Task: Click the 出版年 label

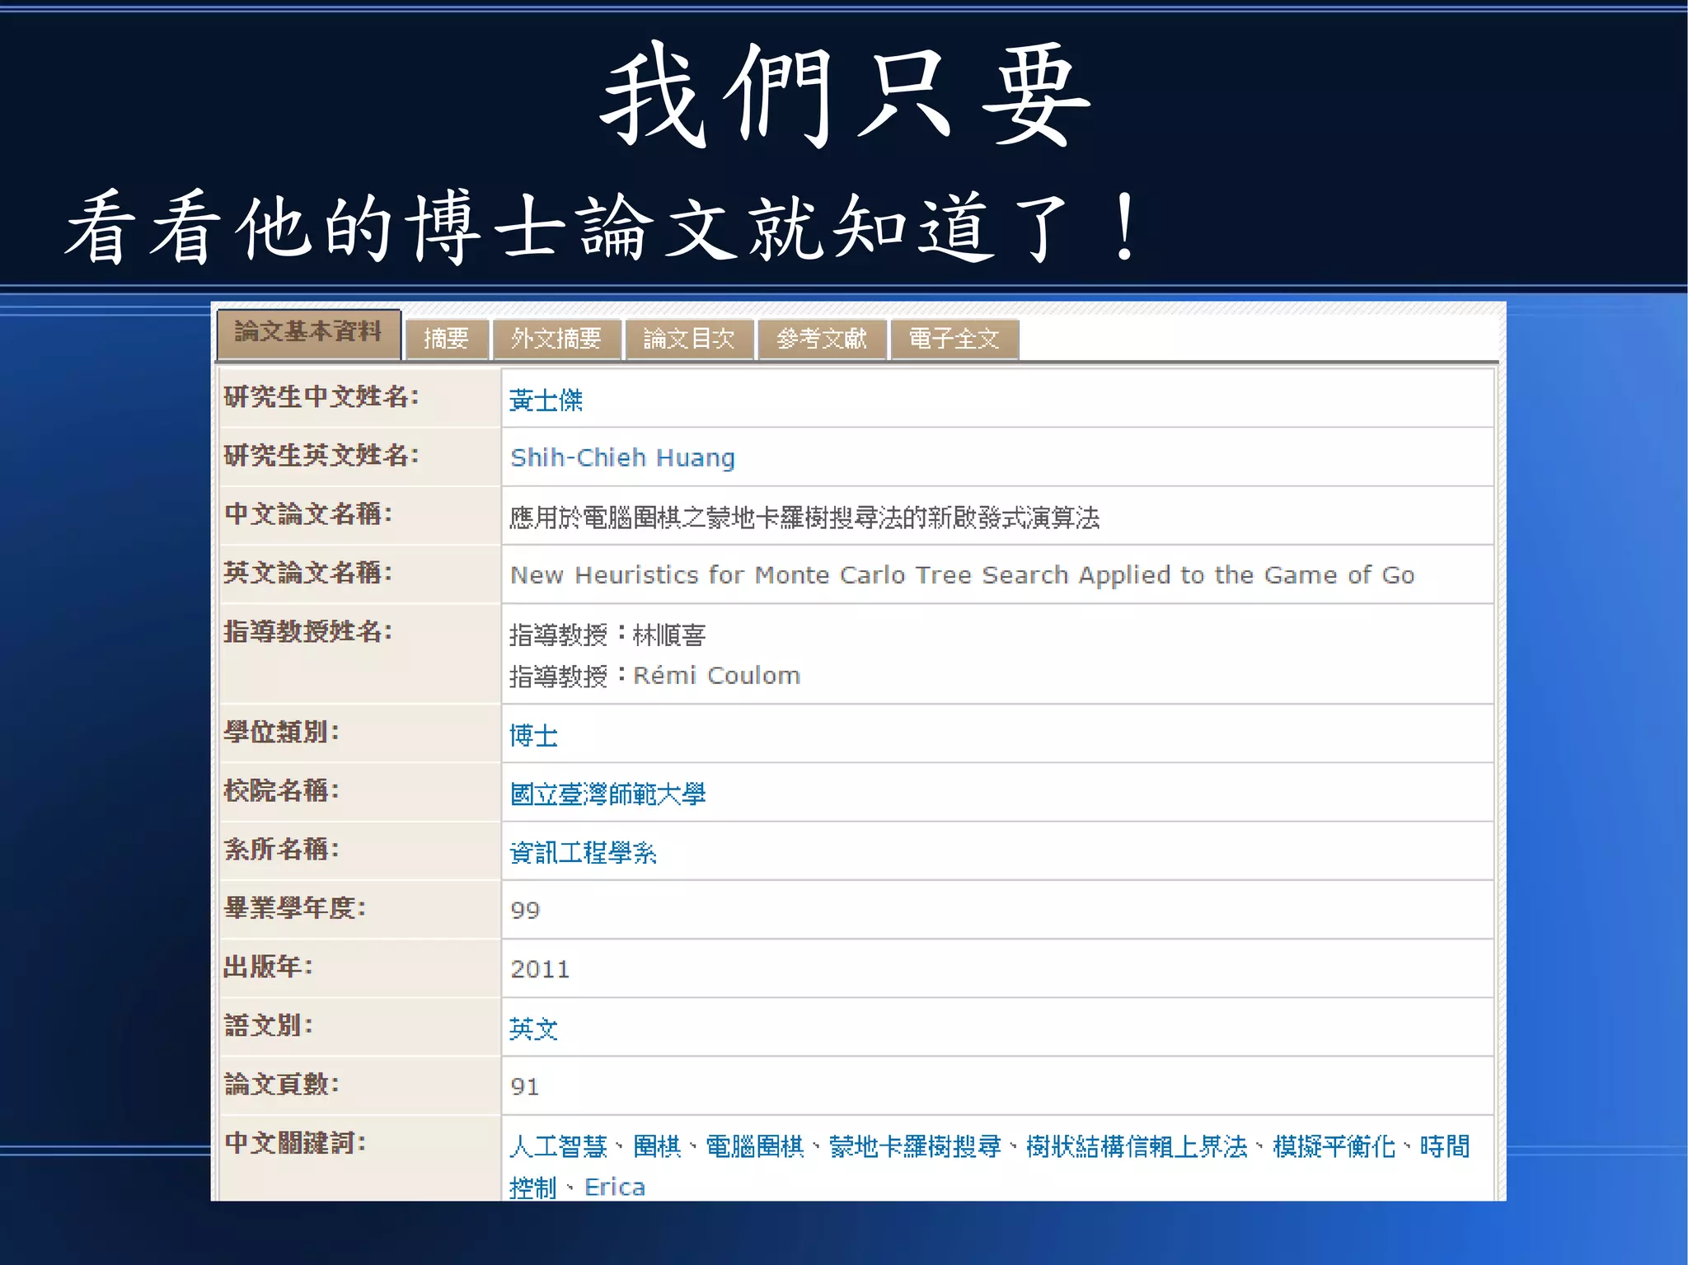Action: (x=269, y=967)
